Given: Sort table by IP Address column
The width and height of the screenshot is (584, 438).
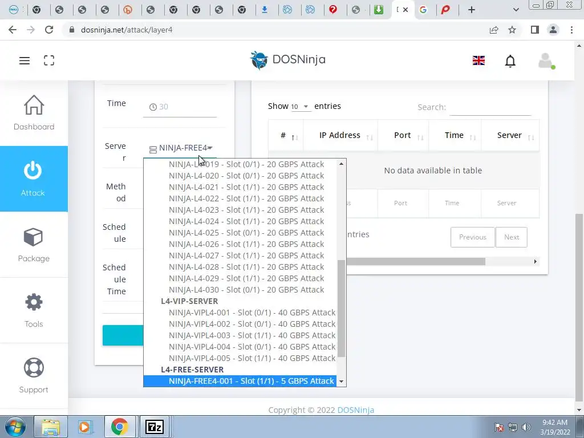Looking at the screenshot, I should point(340,135).
